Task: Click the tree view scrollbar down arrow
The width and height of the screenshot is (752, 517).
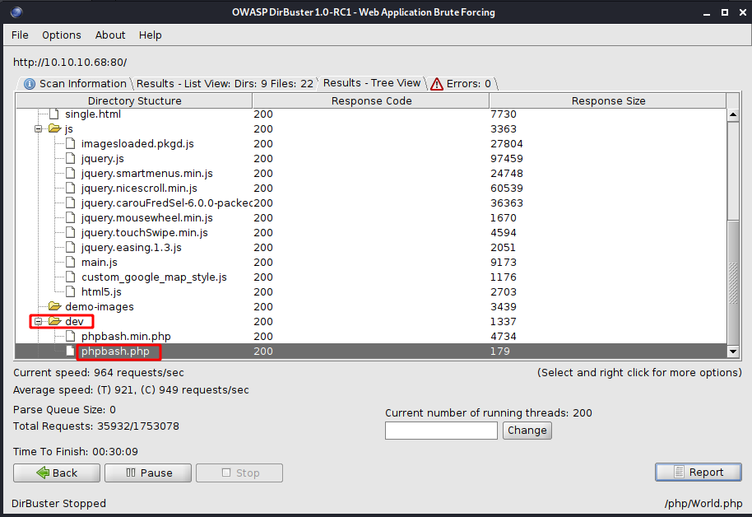Action: pos(733,352)
